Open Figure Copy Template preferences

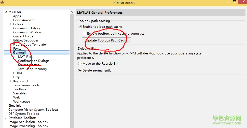tap(30, 45)
